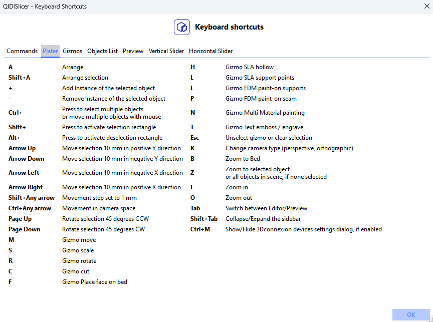The image size is (433, 322).
Task: View the Horizontal Slider tab
Action: tap(210, 51)
